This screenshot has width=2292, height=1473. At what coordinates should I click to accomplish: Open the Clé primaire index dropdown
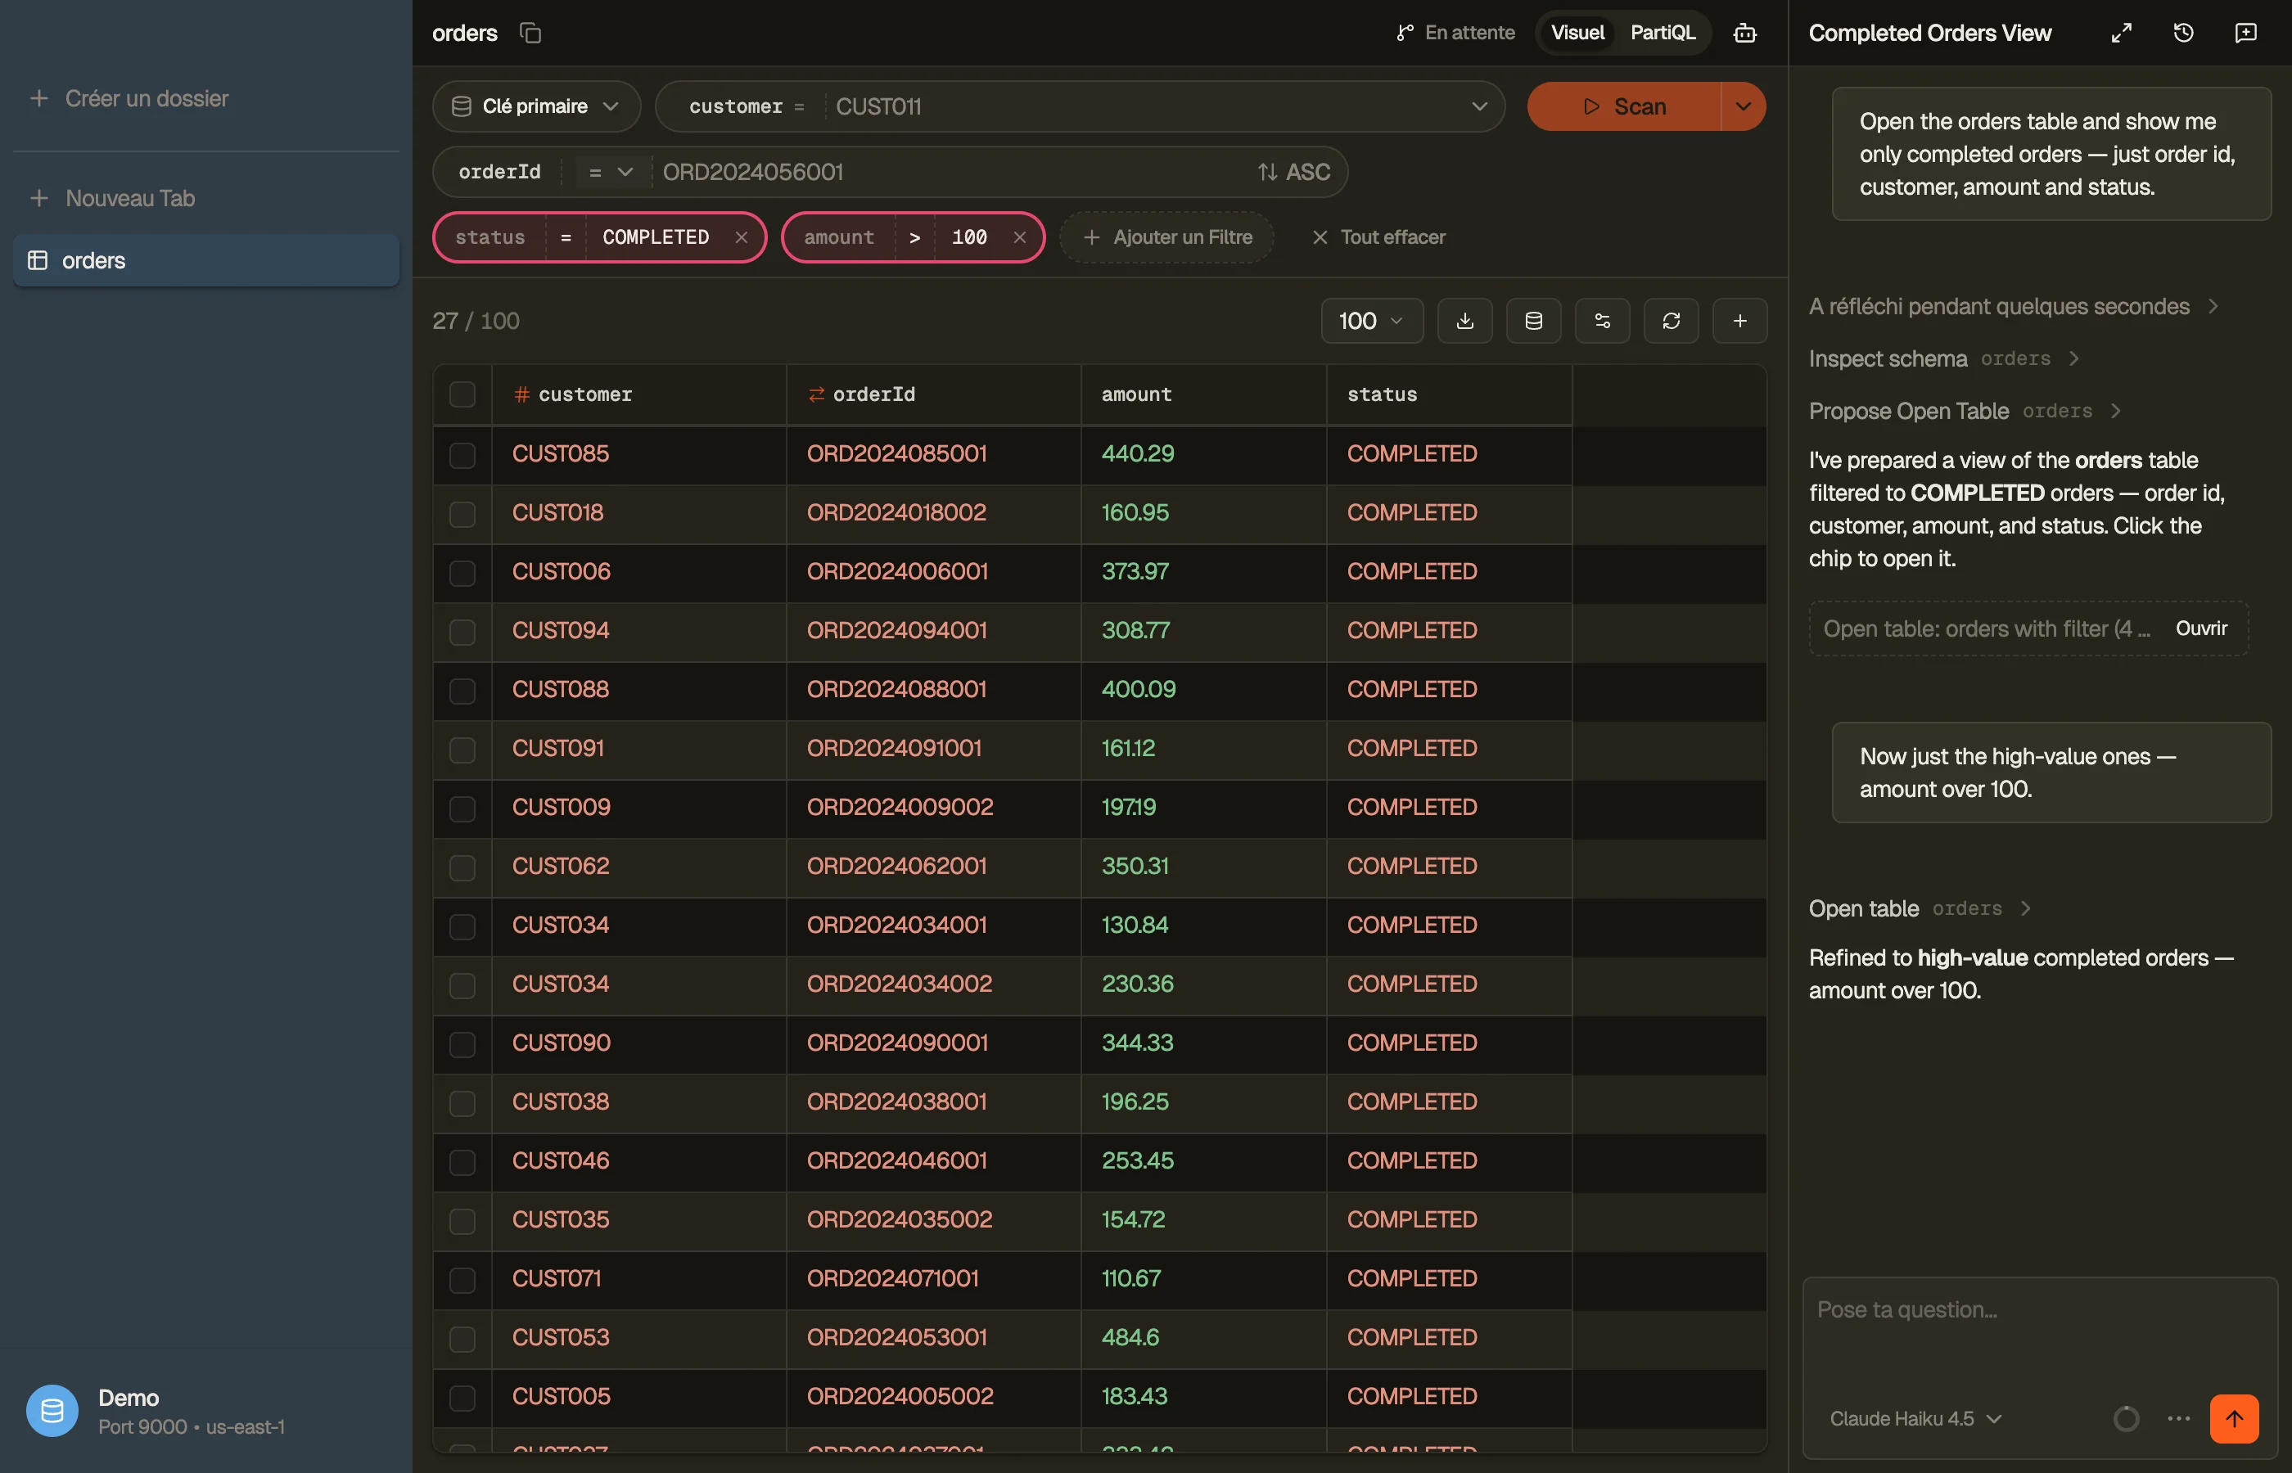535,106
